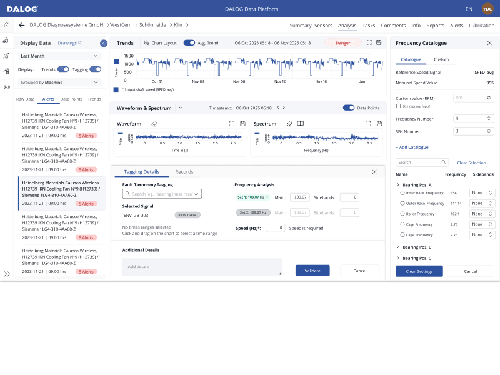Click the Clear Settings button

coord(419,271)
